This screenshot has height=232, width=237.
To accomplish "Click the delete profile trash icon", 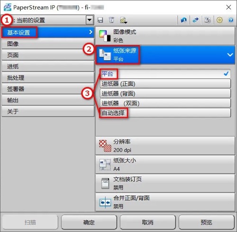I will coord(112,20).
